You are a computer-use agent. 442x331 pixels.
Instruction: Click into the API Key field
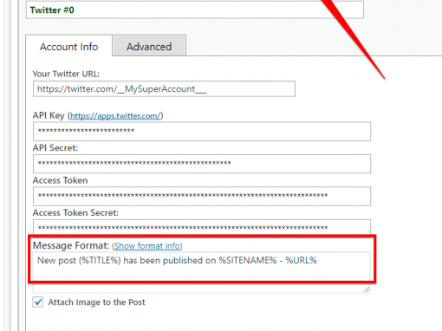pos(202,131)
